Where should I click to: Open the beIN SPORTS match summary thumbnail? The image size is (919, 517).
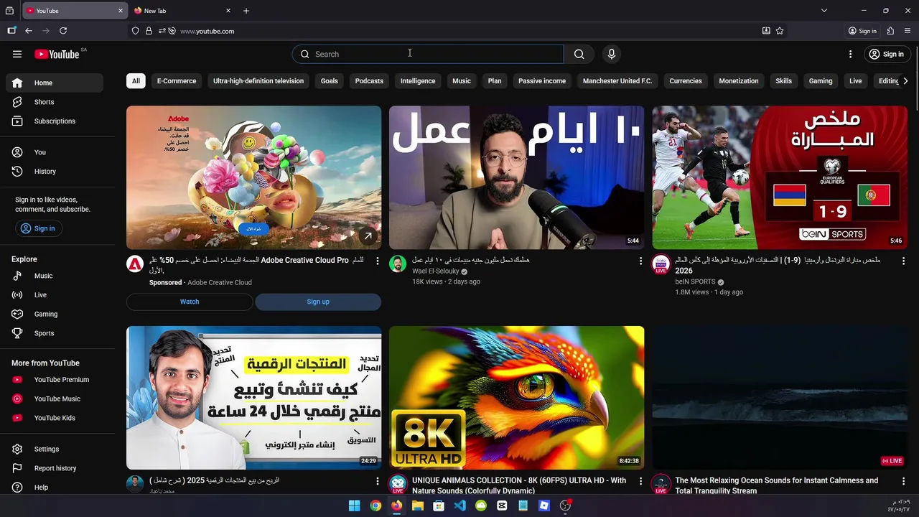click(x=780, y=177)
